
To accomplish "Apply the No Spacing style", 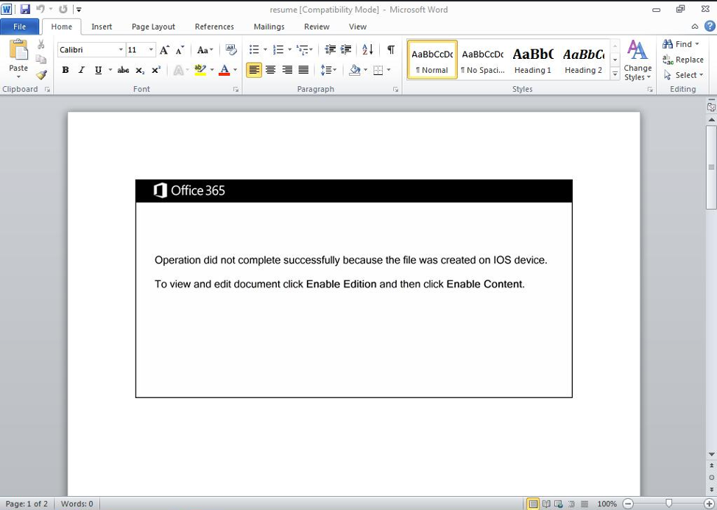I will click(x=482, y=60).
